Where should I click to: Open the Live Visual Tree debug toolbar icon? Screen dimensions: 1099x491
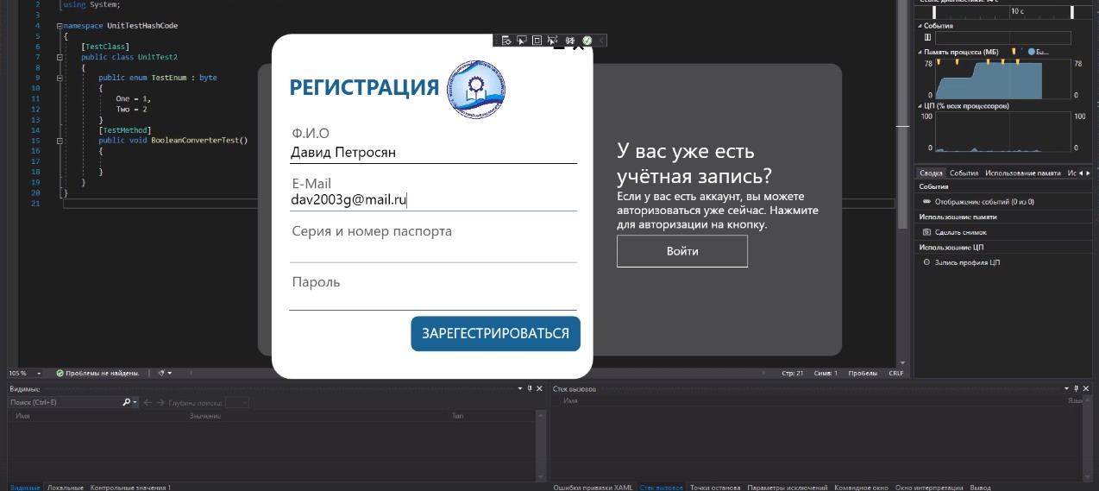click(506, 41)
